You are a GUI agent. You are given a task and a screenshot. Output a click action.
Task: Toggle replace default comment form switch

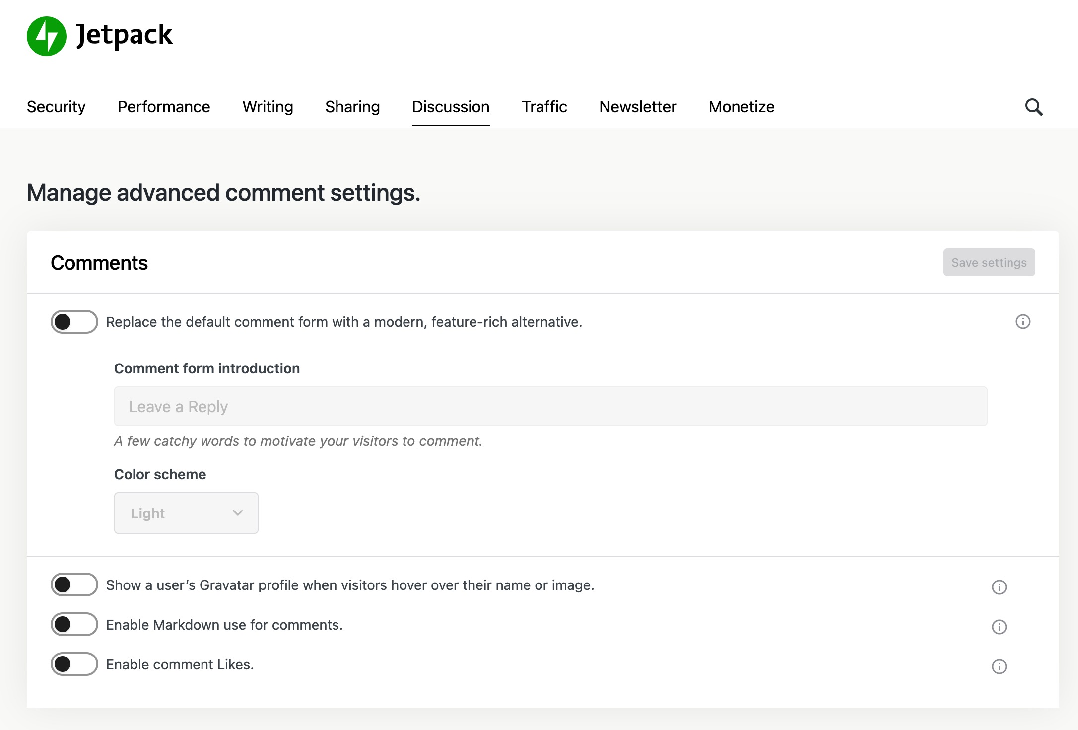(x=74, y=322)
